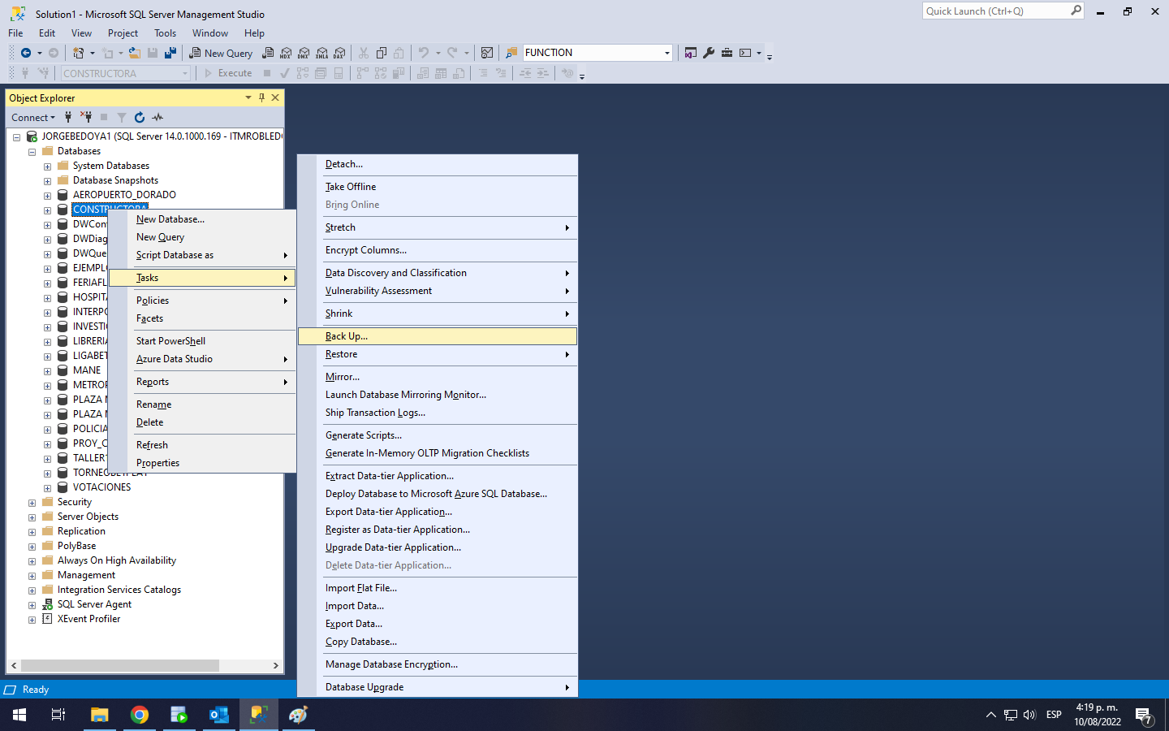Open Analysis Services DAX Query icon
Image resolution: width=1169 pixels, height=731 pixels.
[339, 53]
